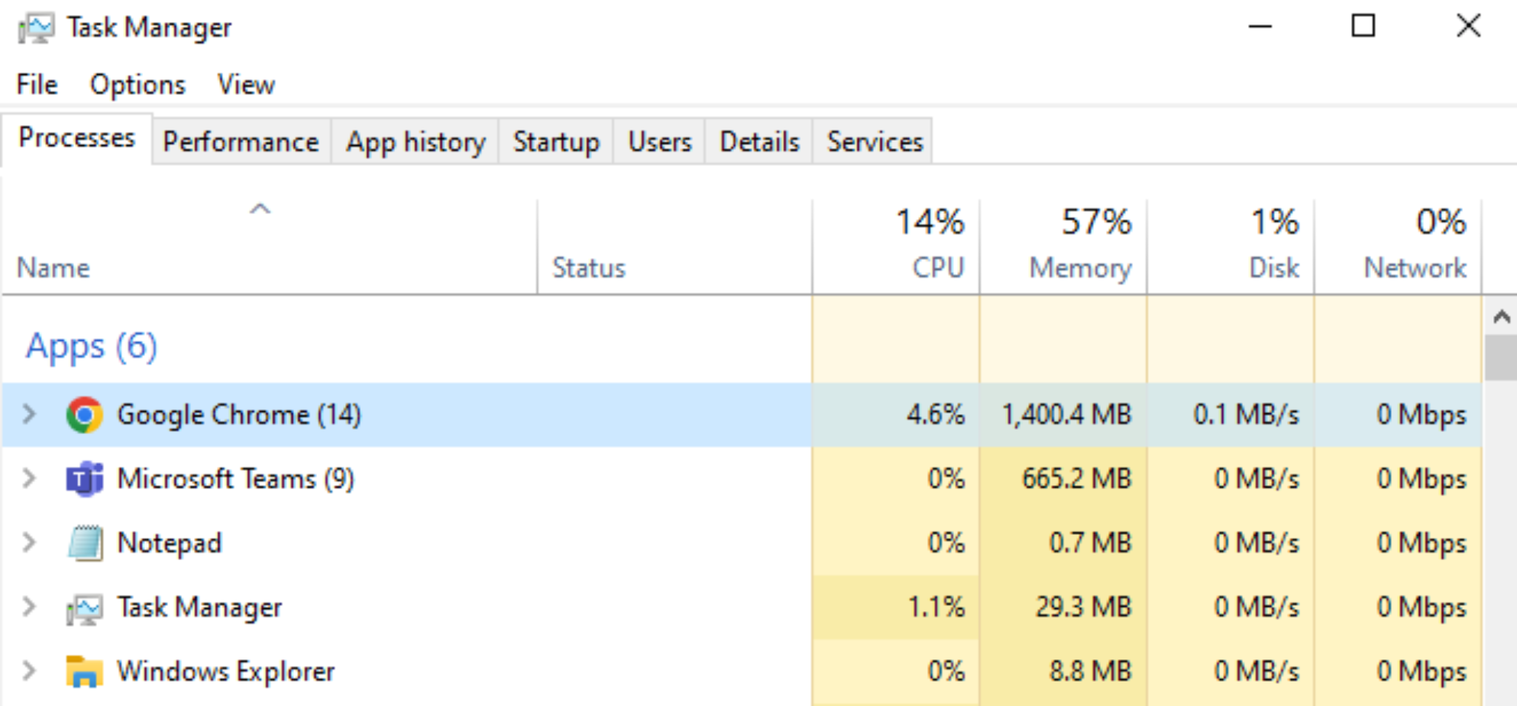The width and height of the screenshot is (1517, 706).
Task: Open the File menu
Action: (37, 84)
